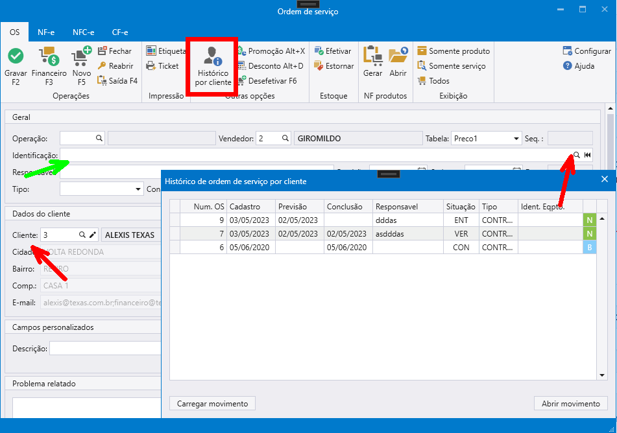Switch to the CF-e tab
This screenshot has width=617, height=433.
tap(120, 32)
